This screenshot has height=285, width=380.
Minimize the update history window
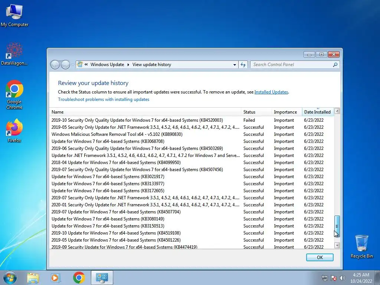click(x=309, y=55)
